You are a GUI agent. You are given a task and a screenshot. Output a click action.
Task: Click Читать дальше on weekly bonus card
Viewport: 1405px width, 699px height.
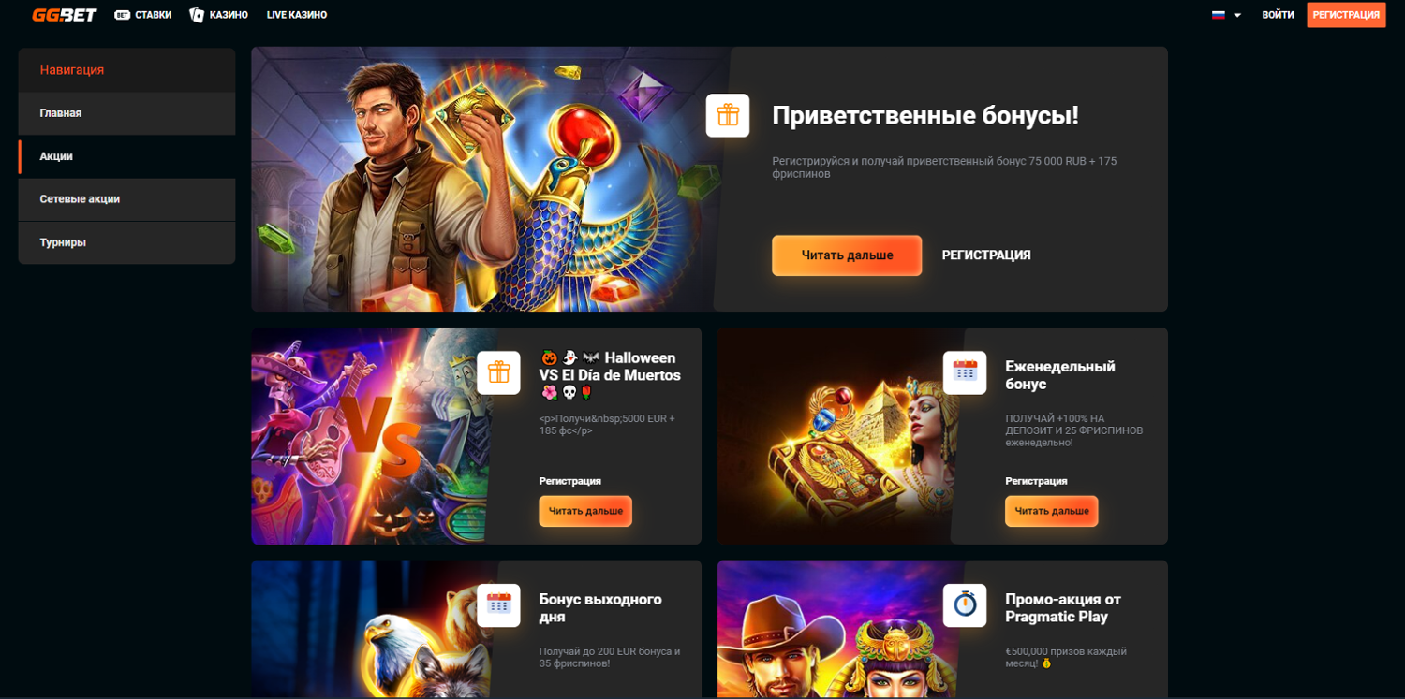coord(1052,511)
